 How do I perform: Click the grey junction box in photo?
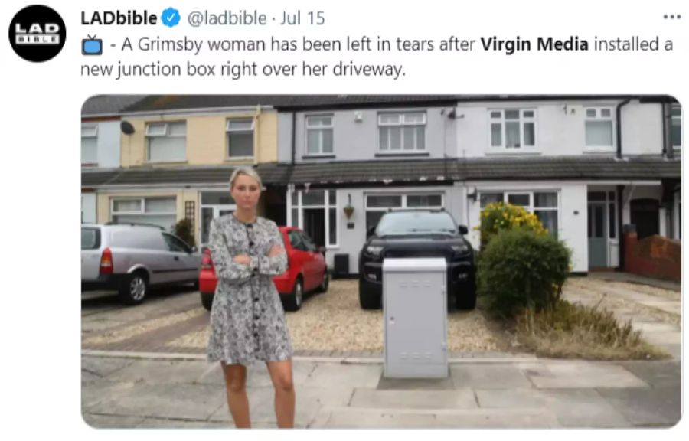click(415, 318)
